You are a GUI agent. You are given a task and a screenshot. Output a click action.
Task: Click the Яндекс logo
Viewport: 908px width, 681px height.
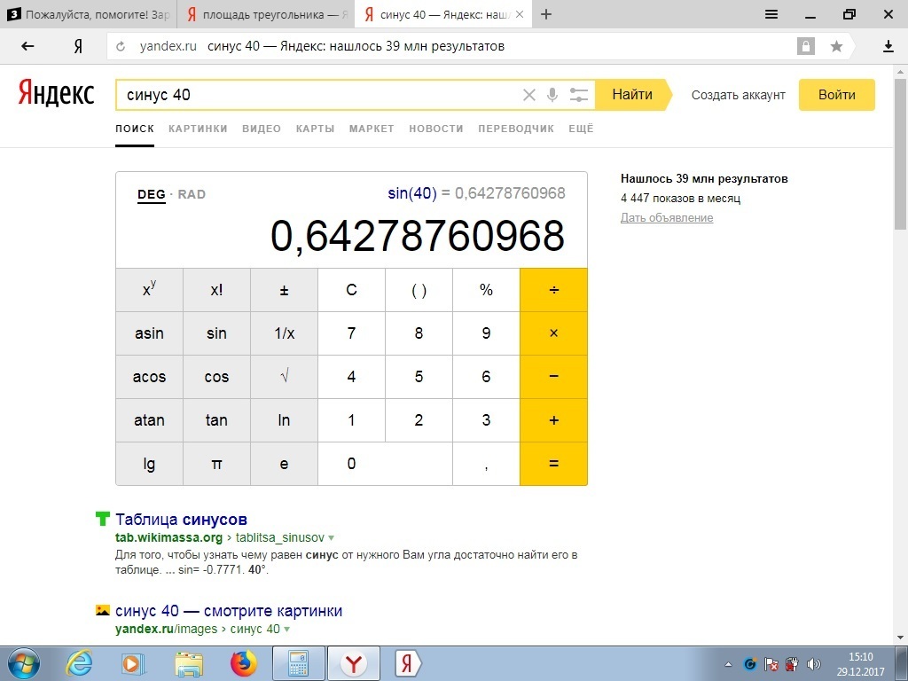56,94
